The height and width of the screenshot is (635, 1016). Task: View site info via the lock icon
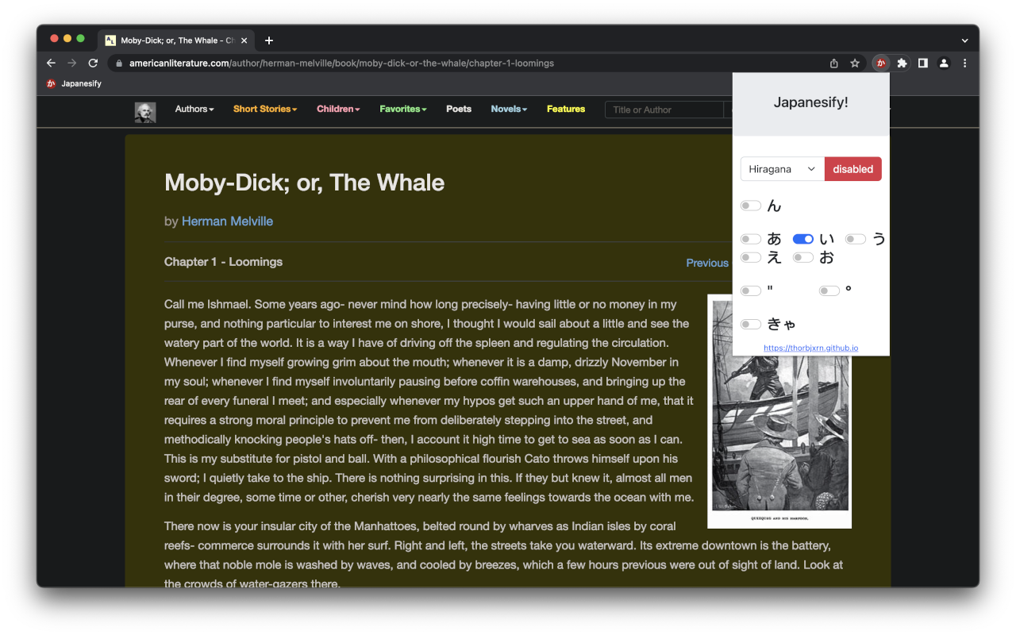coord(119,63)
